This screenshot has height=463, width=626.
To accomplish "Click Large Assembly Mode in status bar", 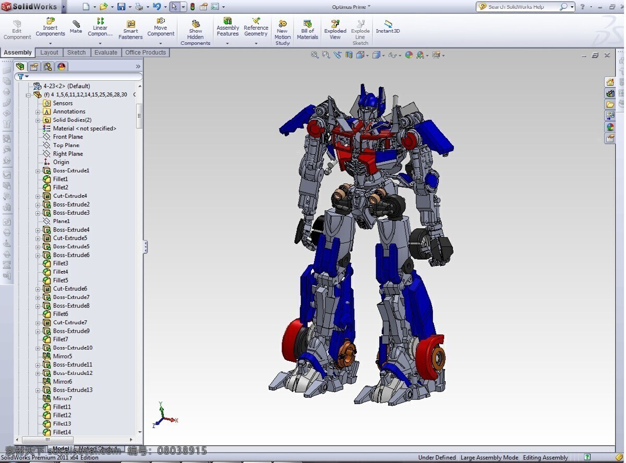I will tap(489, 458).
